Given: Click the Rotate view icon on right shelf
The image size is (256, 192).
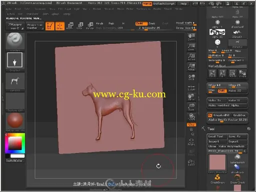Looking at the screenshot, I should [x=191, y=117].
